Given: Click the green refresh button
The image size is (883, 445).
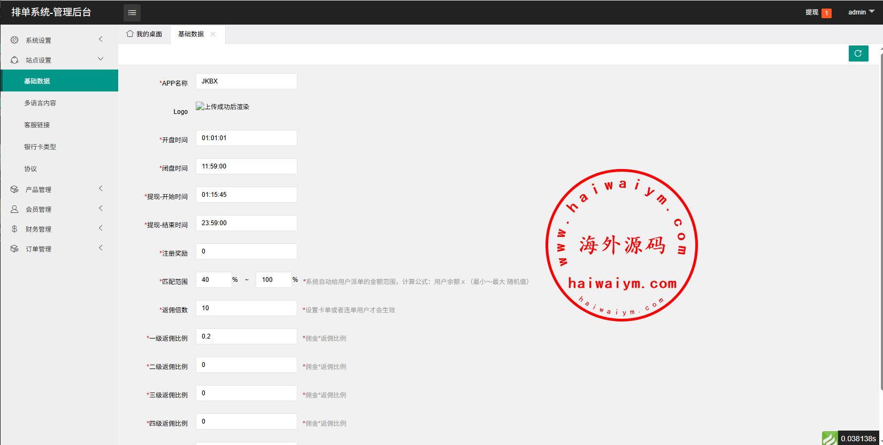Looking at the screenshot, I should coord(858,53).
